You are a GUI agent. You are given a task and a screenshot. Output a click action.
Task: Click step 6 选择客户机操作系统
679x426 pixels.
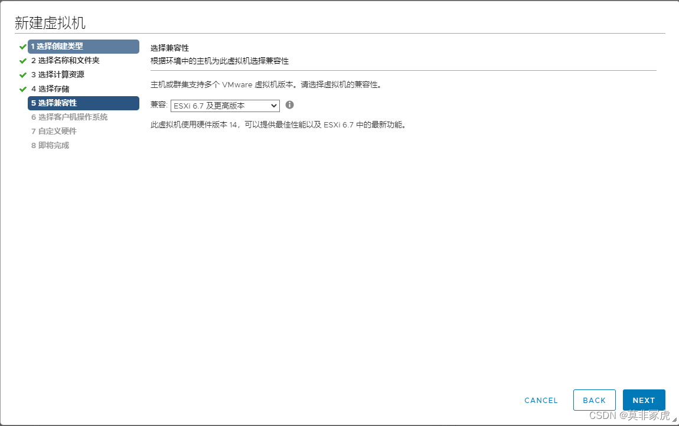point(69,117)
